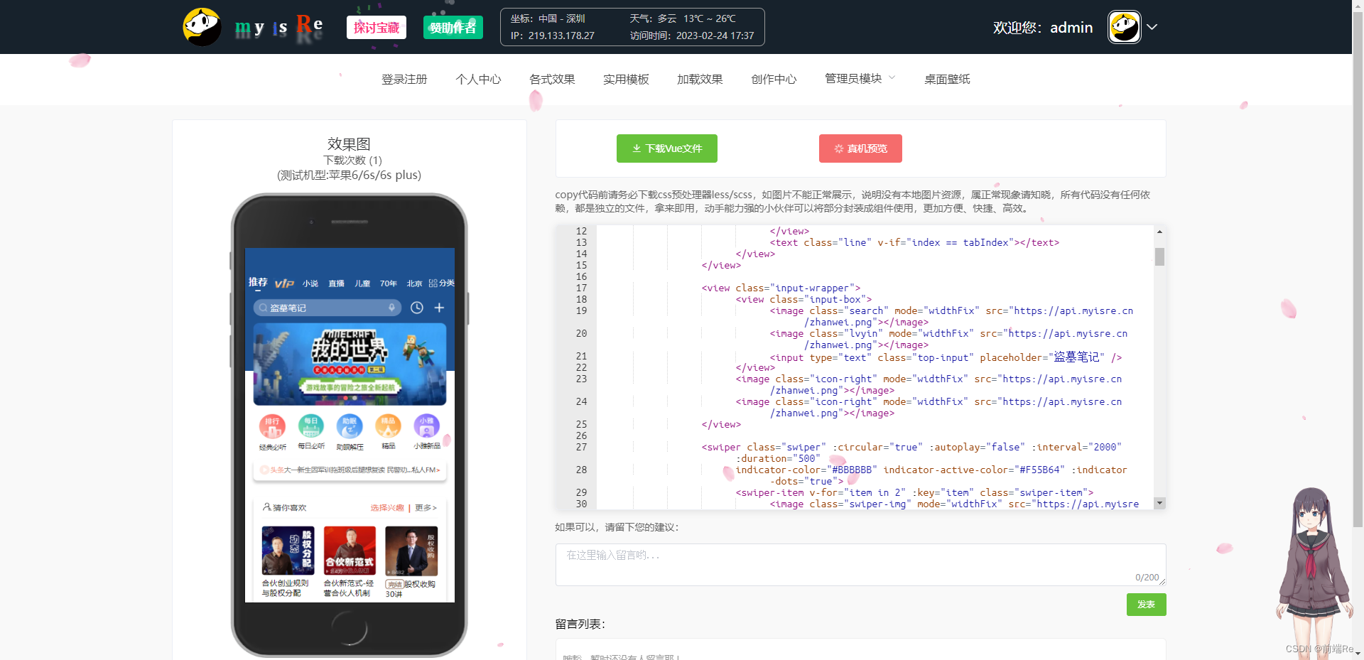The width and height of the screenshot is (1364, 660).
Task: Open 加载效果 navigation item
Action: [700, 79]
